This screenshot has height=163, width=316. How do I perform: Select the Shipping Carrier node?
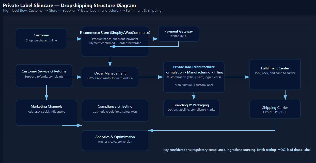[275, 109]
